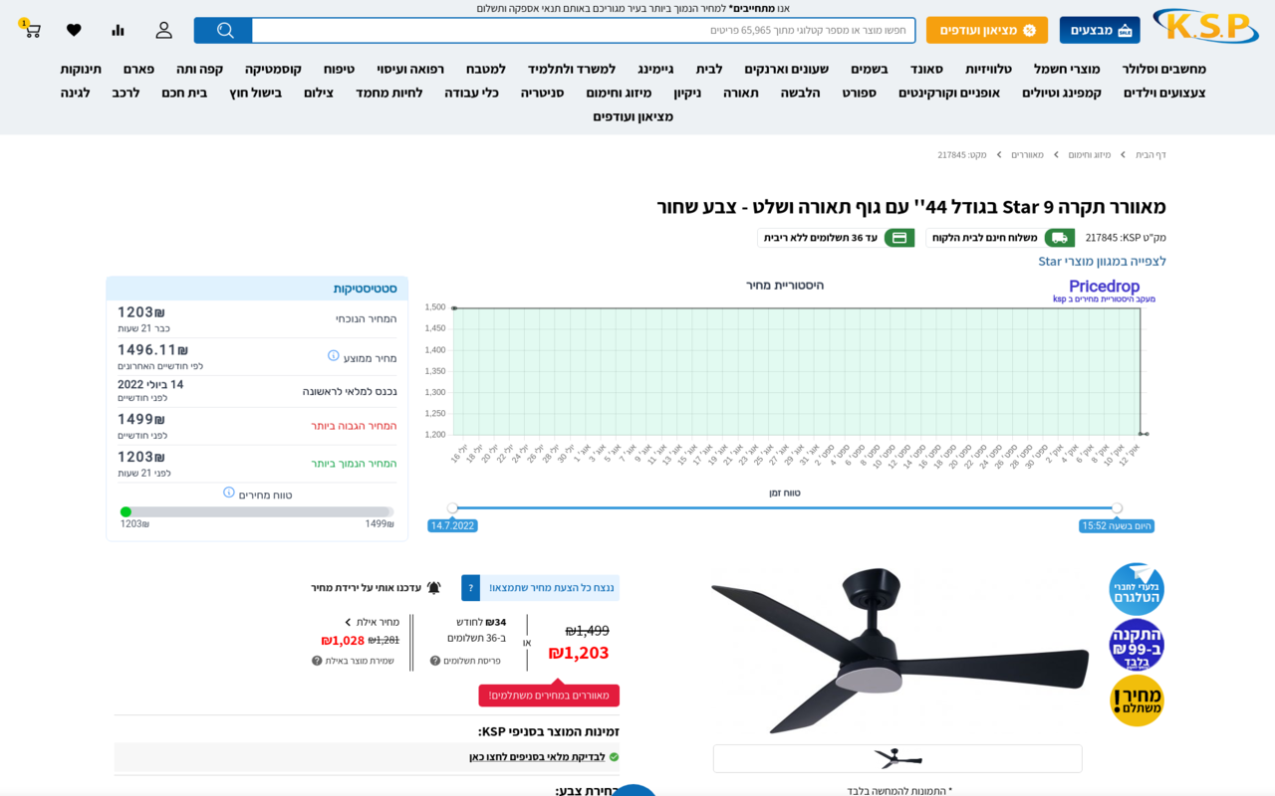The height and width of the screenshot is (796, 1275).
Task: Open פארם category
Action: click(138, 69)
